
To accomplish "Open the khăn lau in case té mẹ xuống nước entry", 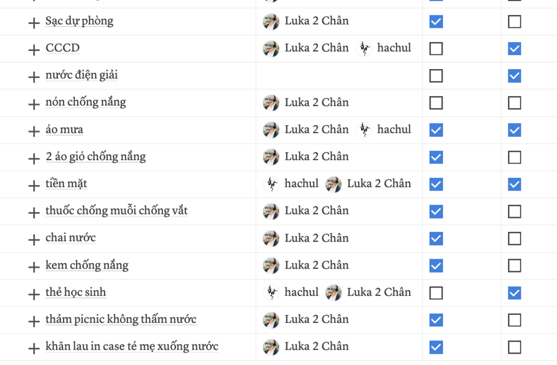I will (132, 347).
